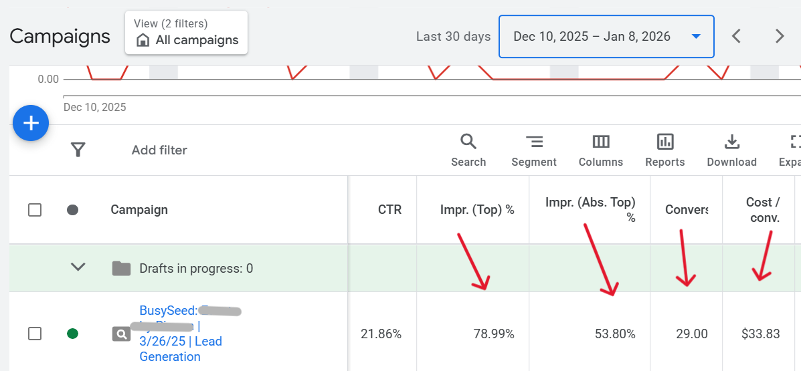
Task: Go to previous date range
Action: pos(736,36)
